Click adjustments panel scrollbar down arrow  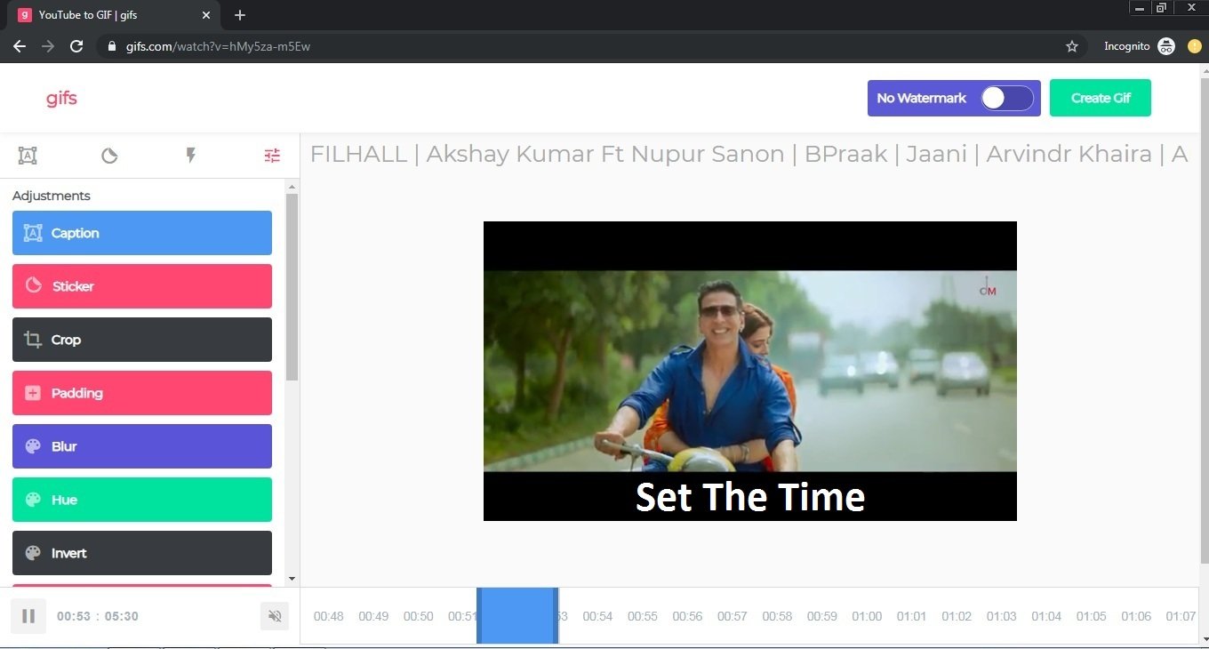[x=292, y=579]
